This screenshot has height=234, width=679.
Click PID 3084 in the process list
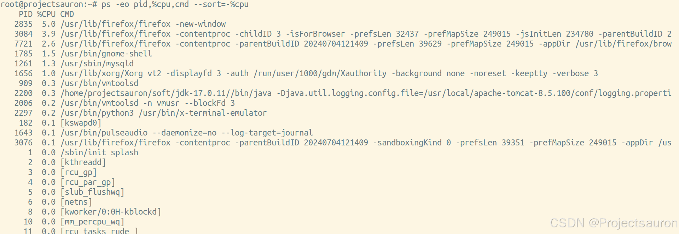pos(23,34)
